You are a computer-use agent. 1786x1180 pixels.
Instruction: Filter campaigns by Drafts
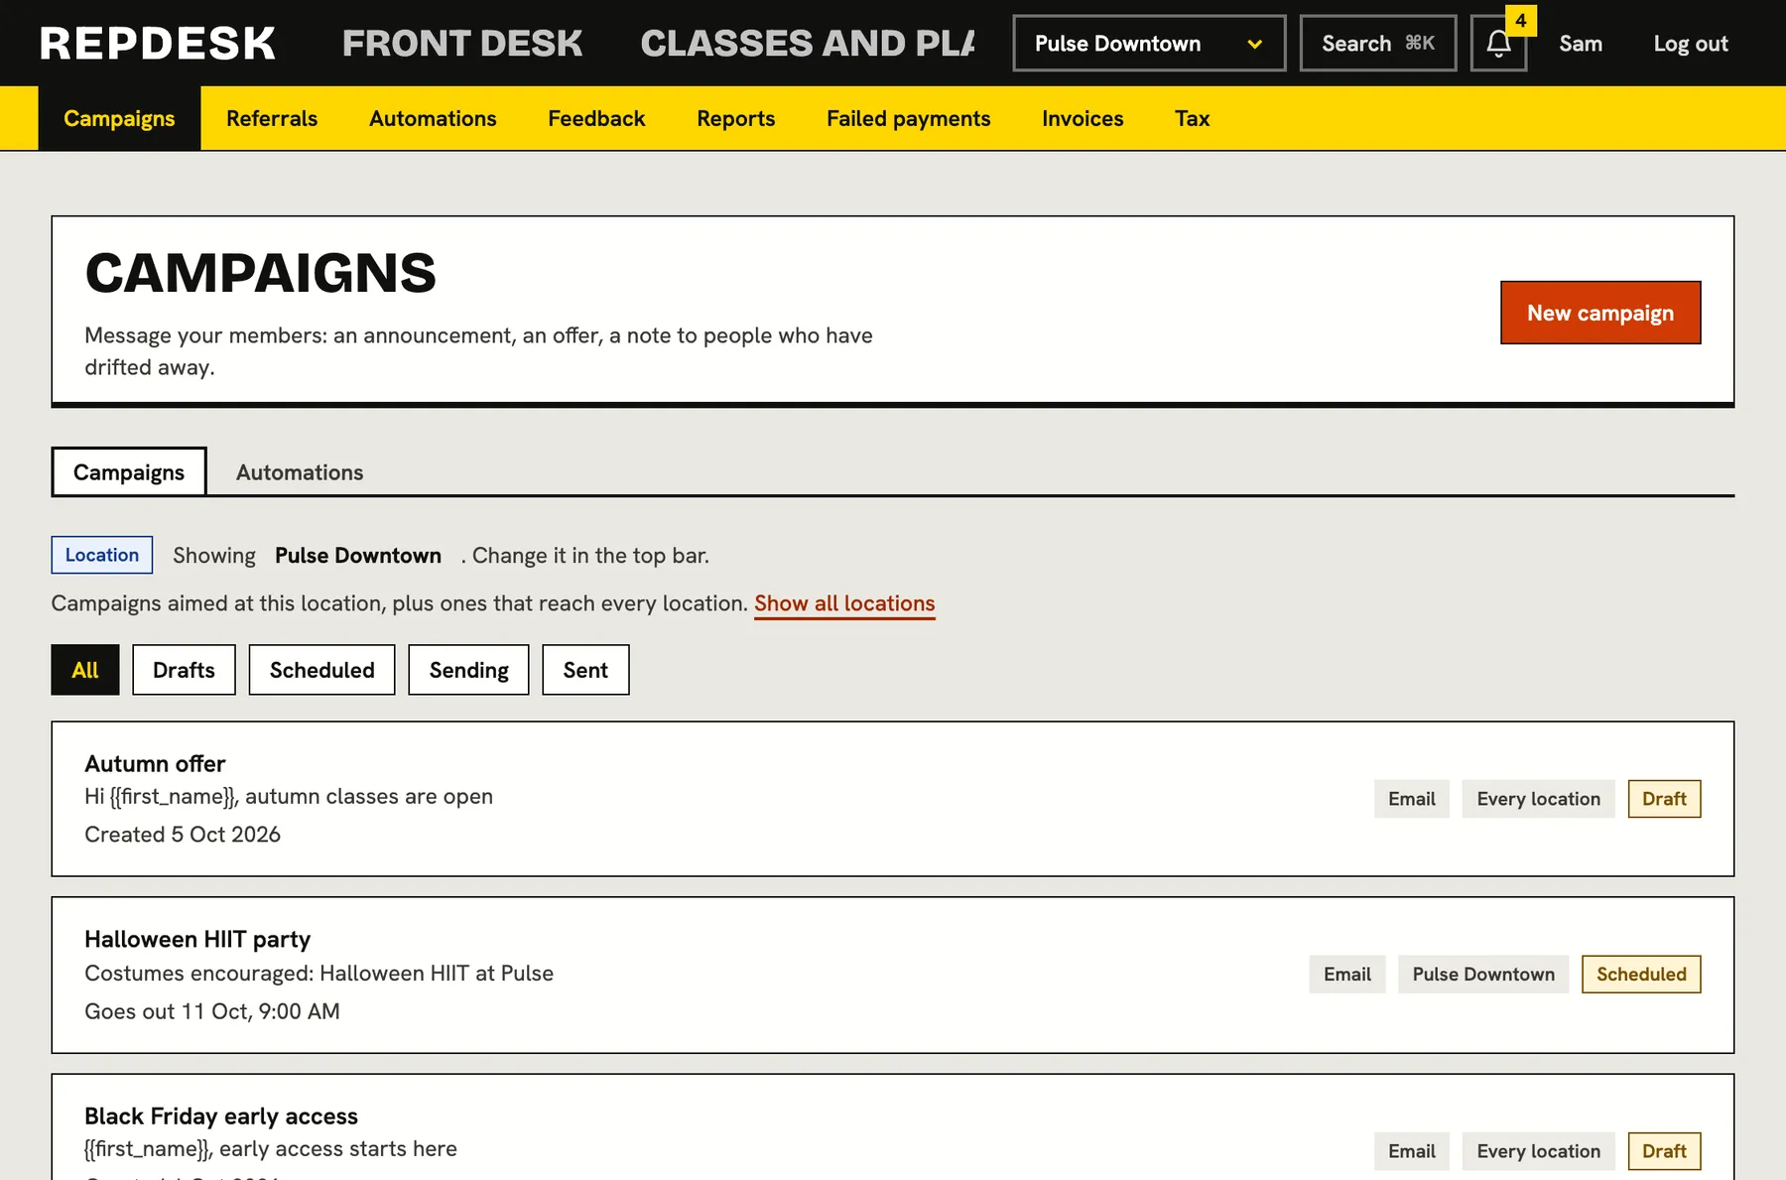(184, 670)
